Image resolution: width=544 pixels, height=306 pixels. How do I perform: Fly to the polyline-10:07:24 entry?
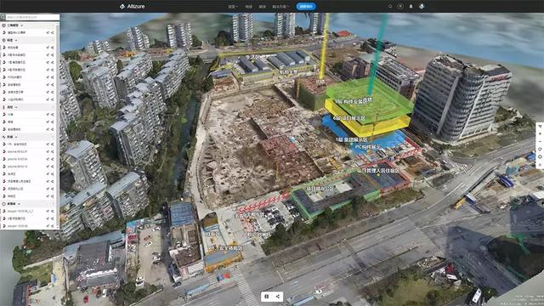click(48, 159)
